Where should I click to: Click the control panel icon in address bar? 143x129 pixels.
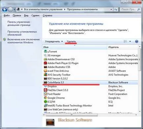(x=18, y=9)
